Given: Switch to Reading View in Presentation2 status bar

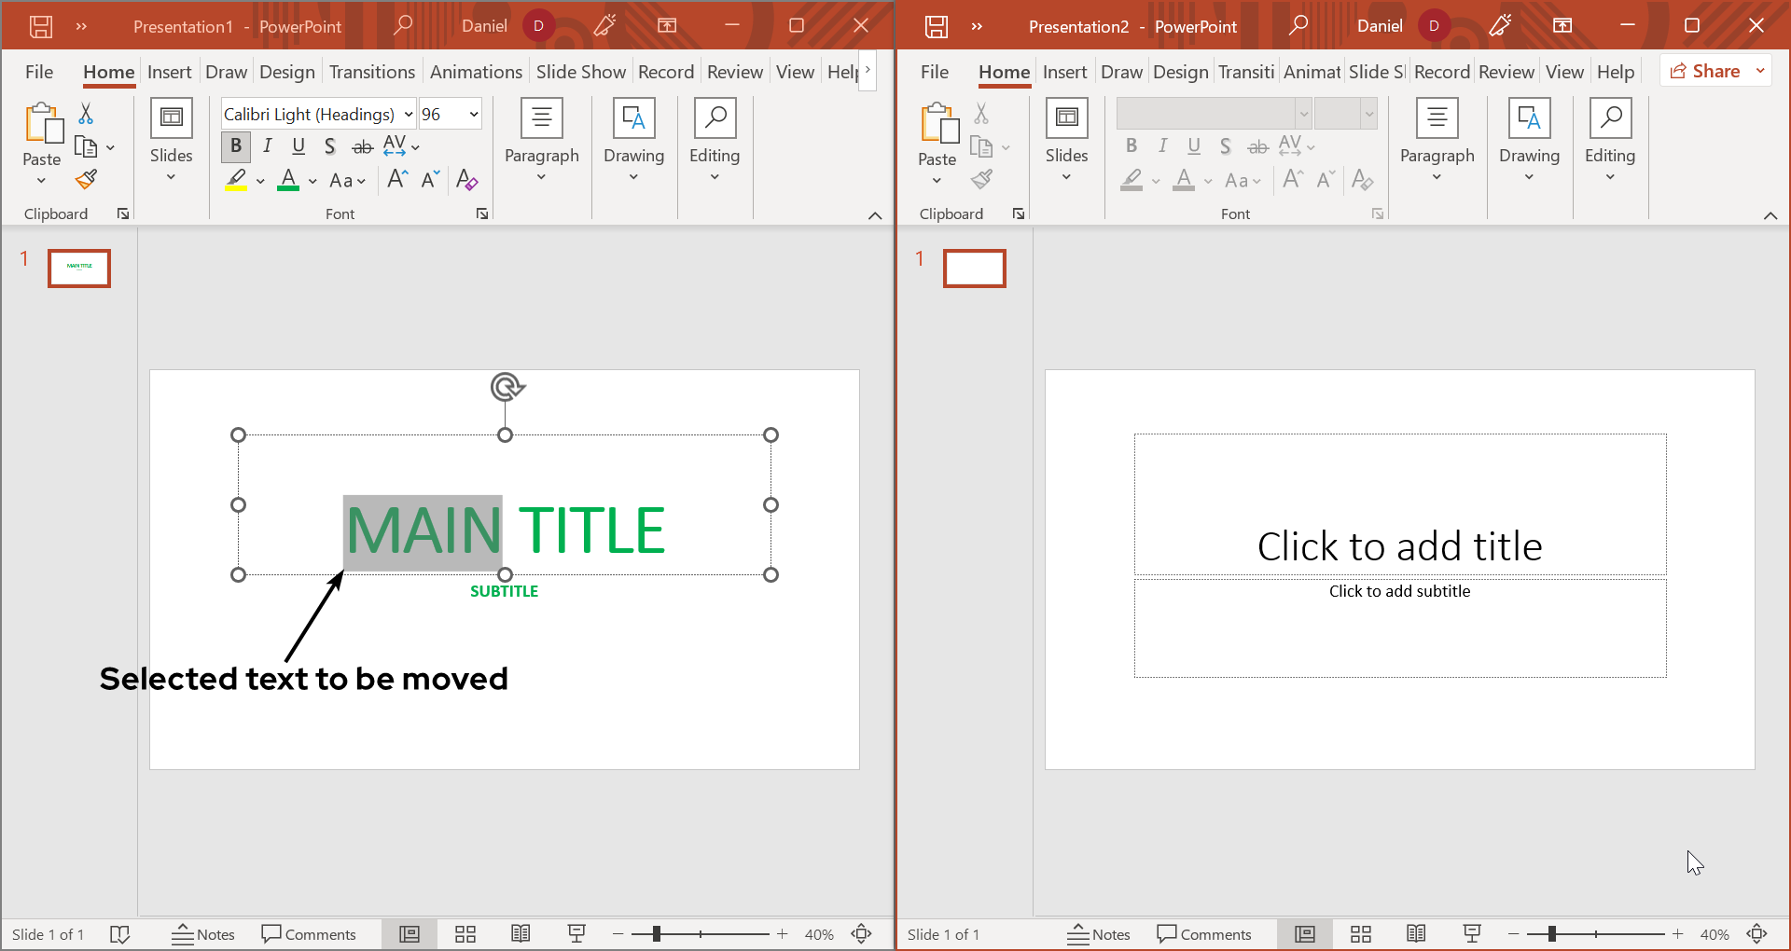Looking at the screenshot, I should pos(1416,934).
